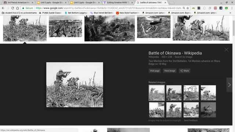235x132 pixels.
Task: Close the battle of okinawa 1945 tab
Action: pyautogui.click(x=165, y=3)
